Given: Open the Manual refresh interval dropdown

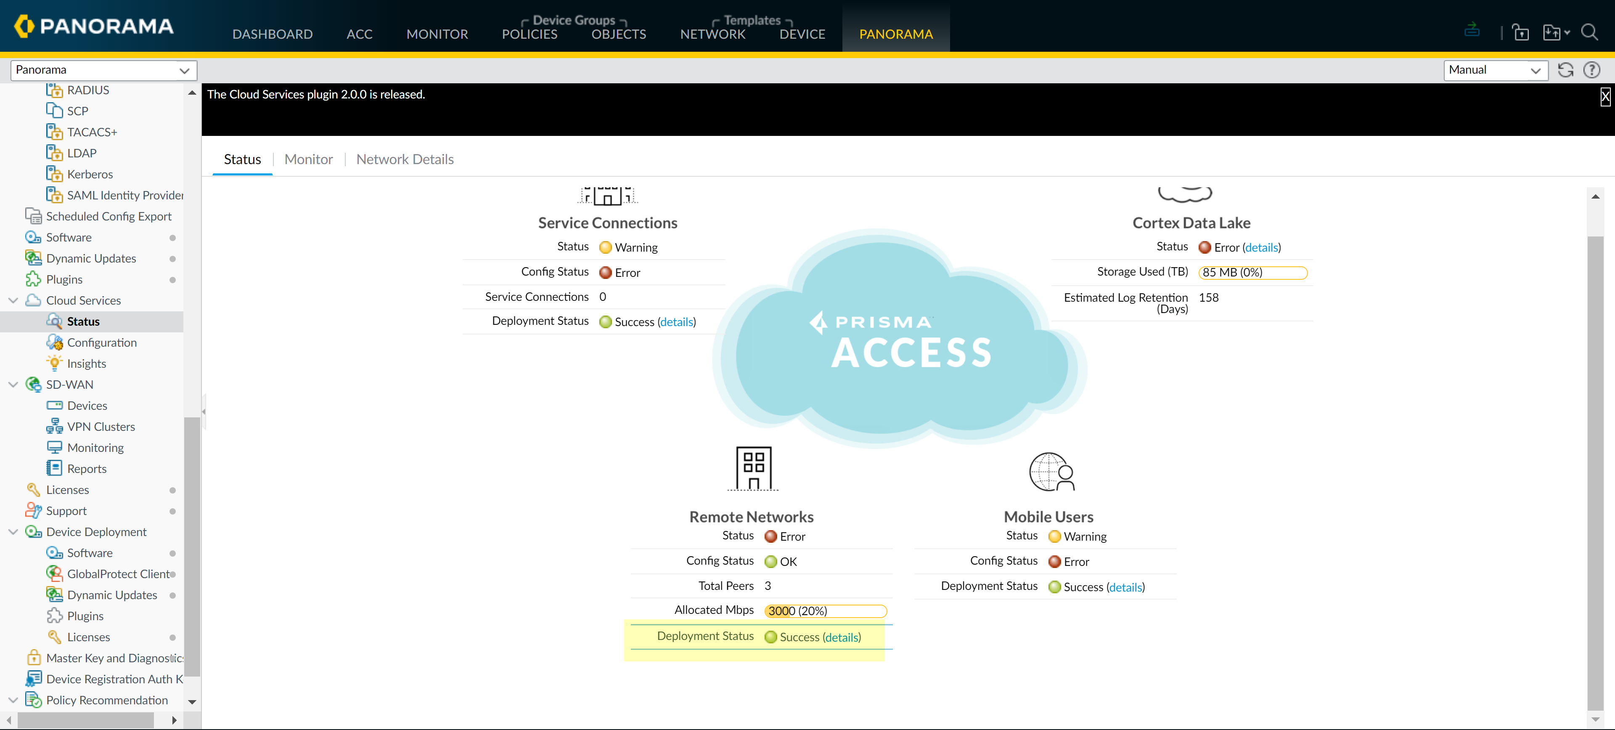Looking at the screenshot, I should [x=1495, y=69].
